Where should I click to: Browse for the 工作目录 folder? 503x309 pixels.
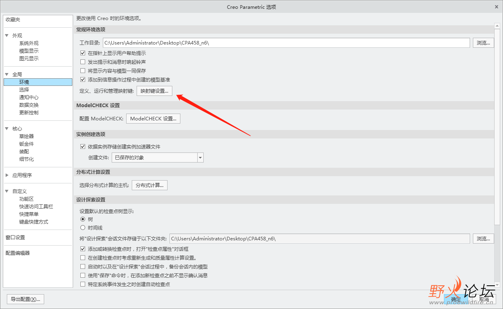tap(483, 43)
